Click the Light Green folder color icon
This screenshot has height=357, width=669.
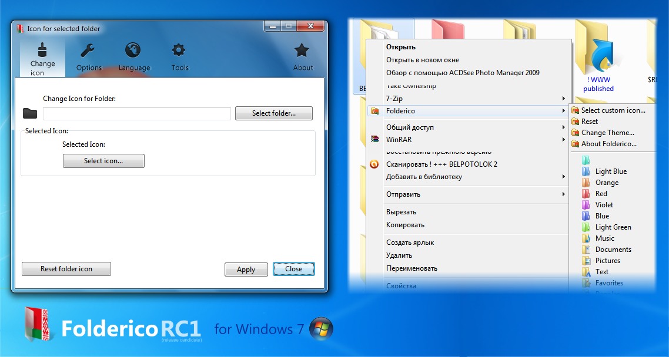(586, 227)
